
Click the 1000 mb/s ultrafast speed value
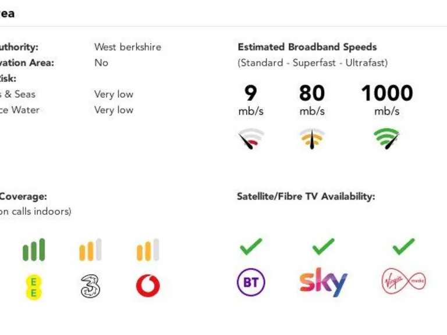tap(386, 94)
